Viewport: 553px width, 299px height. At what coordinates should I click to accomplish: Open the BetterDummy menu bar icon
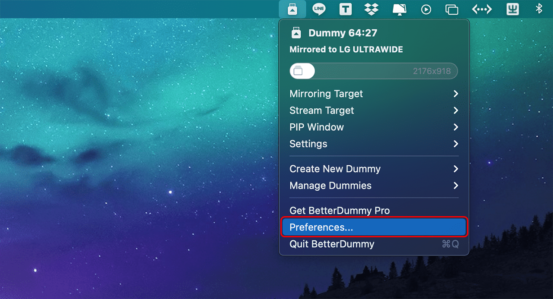(x=292, y=9)
